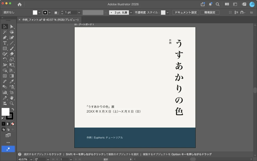Open the 3 pt. 丸筆 brush dropdown

[131, 13]
